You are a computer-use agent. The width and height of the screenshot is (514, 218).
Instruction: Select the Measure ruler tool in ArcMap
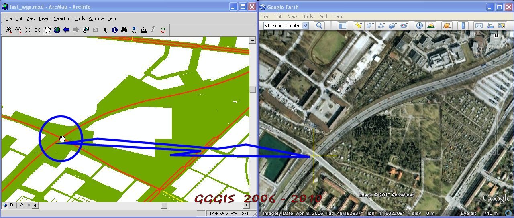click(143, 30)
